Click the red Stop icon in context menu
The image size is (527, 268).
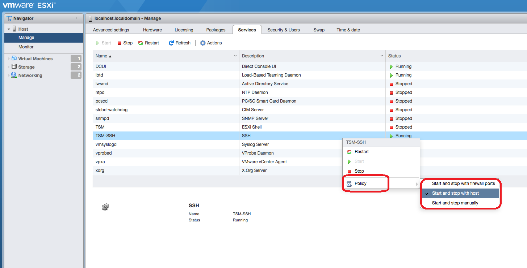pyautogui.click(x=349, y=172)
